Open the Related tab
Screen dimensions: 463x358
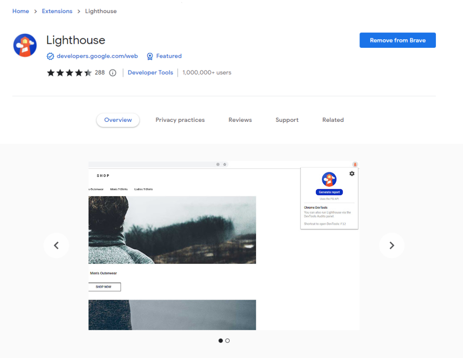coord(333,120)
